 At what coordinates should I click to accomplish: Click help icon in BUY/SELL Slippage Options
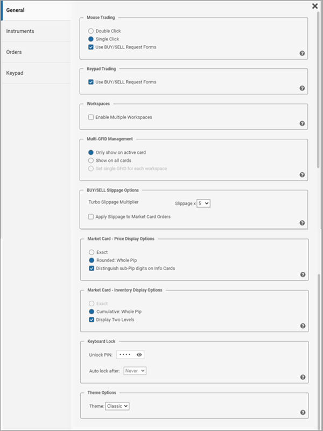click(x=303, y=223)
